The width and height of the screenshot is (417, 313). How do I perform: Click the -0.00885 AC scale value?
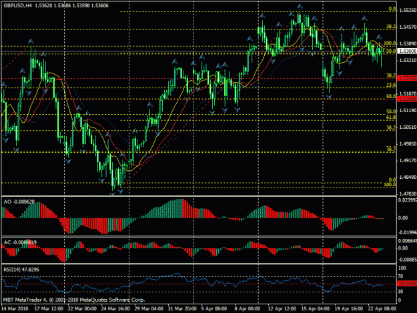tap(408, 260)
